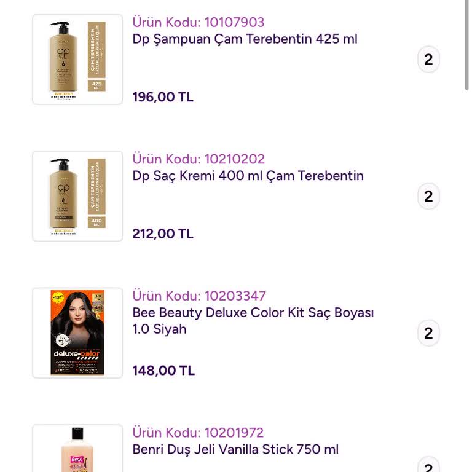This screenshot has height=472, width=472.
Task: Select the 148,00 TL price
Action: (x=163, y=371)
